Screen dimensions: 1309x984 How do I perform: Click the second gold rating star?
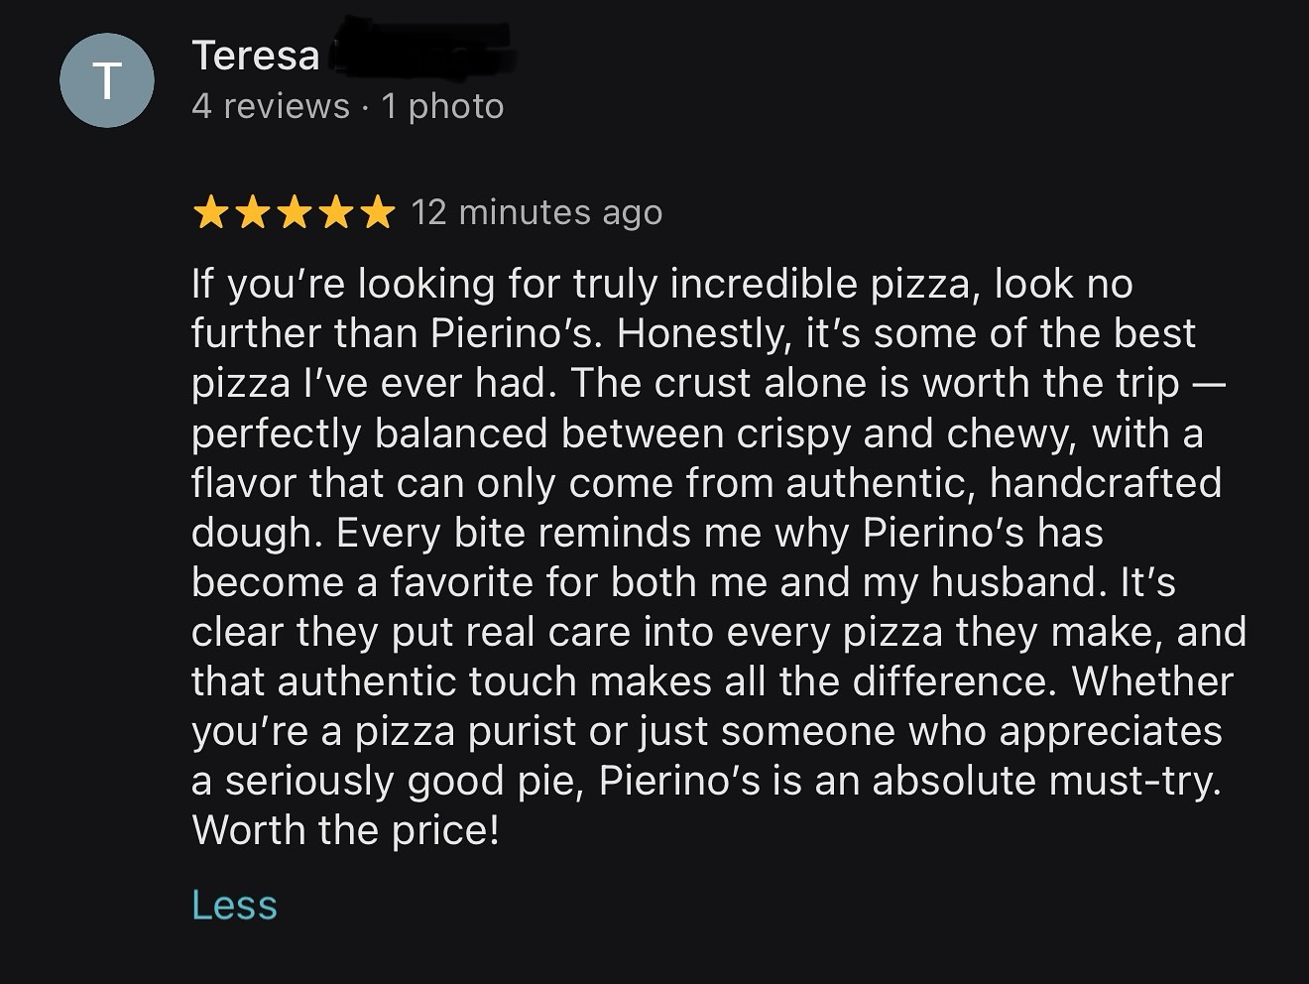[252, 211]
